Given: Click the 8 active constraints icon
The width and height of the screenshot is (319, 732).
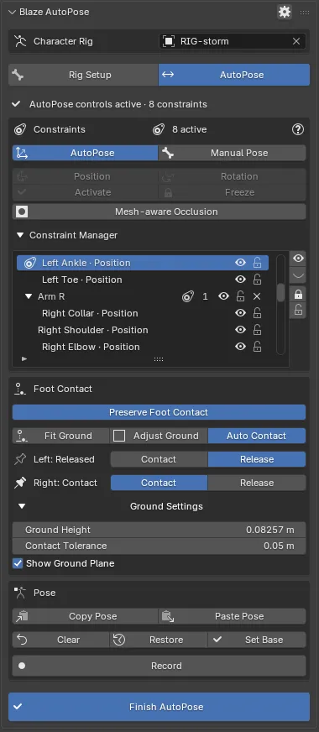Looking at the screenshot, I should click(159, 129).
